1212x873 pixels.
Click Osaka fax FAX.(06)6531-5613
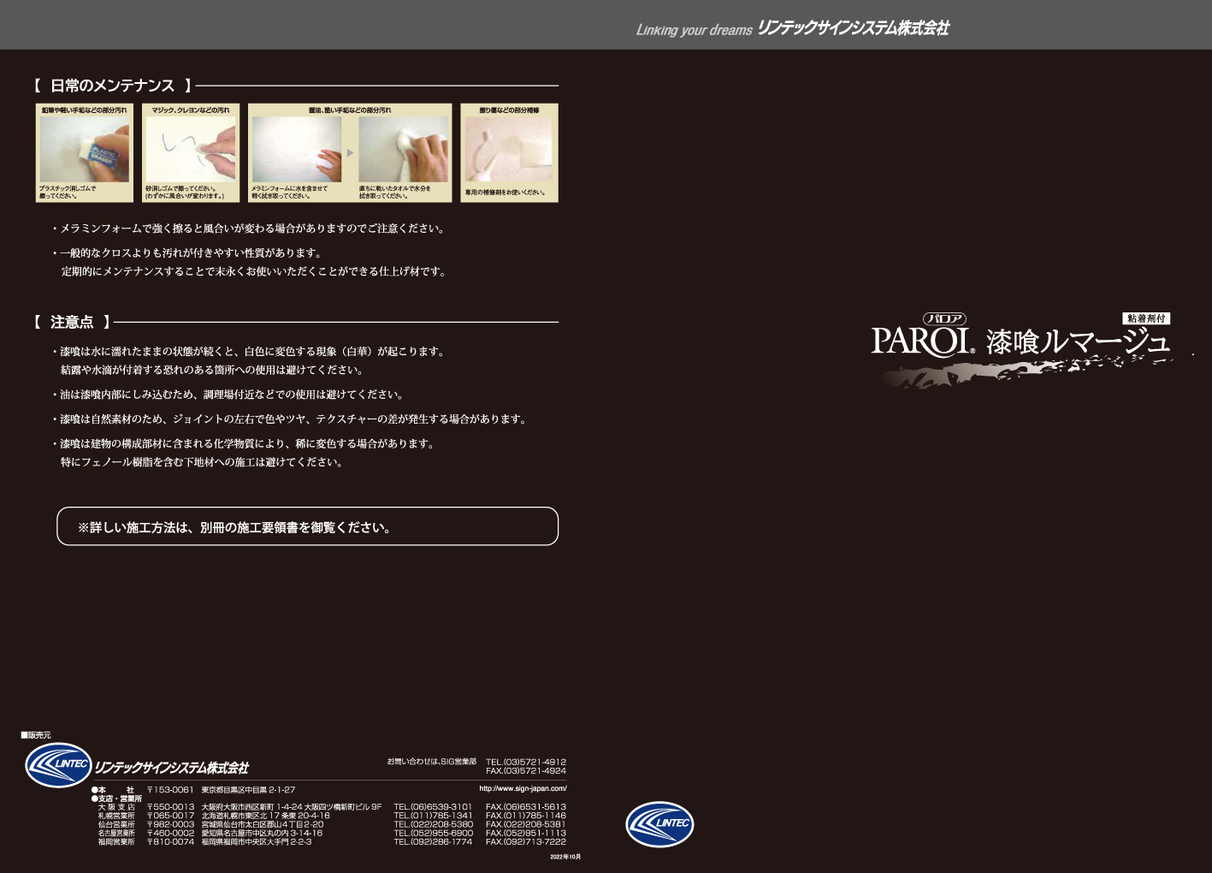point(526,807)
